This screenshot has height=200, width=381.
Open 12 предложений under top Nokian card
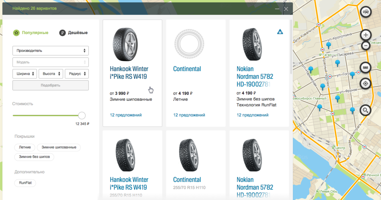(253, 115)
